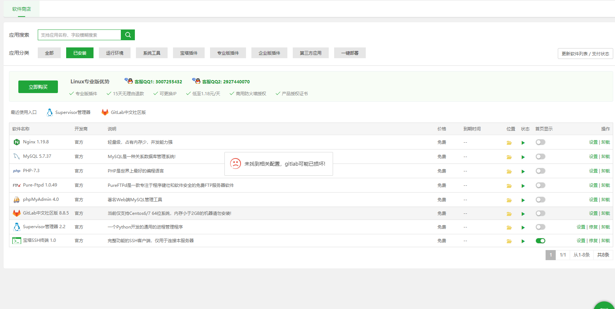This screenshot has width=615, height=309.
Task: Click 卸载 for phpMyAdmin 4.0
Action: (606, 200)
